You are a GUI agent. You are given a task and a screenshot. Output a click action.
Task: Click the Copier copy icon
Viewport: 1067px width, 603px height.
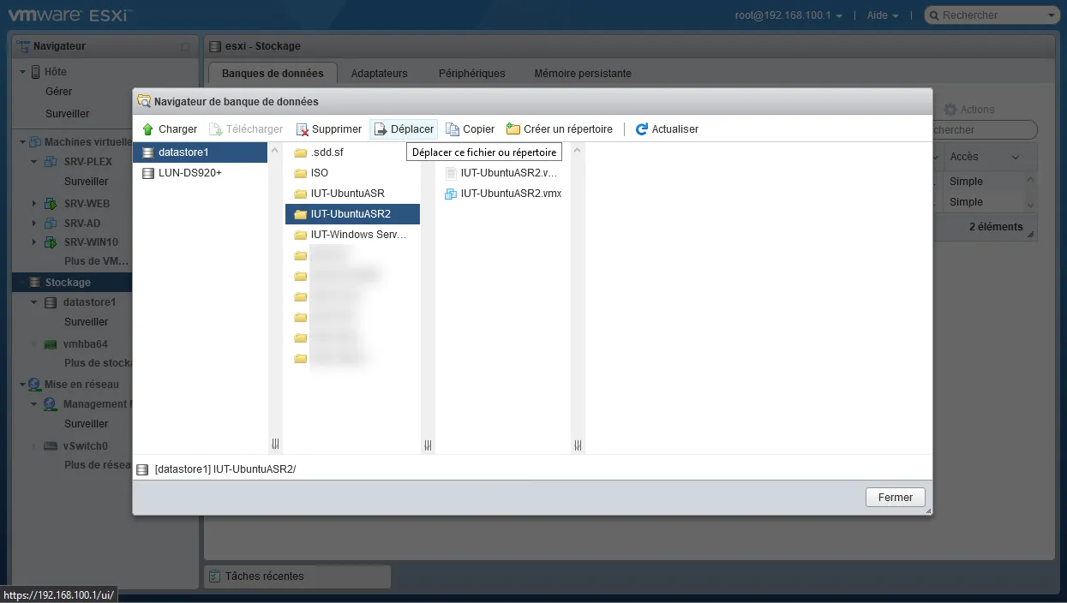[x=453, y=129]
